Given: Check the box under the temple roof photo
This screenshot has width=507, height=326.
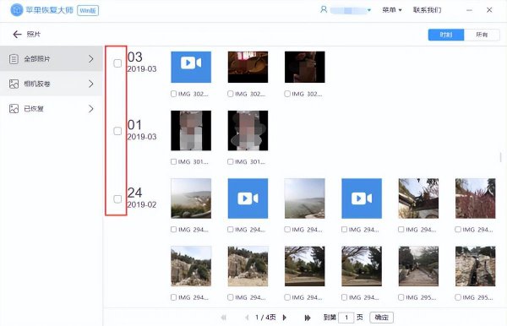Looking at the screenshot, I should point(401,230).
